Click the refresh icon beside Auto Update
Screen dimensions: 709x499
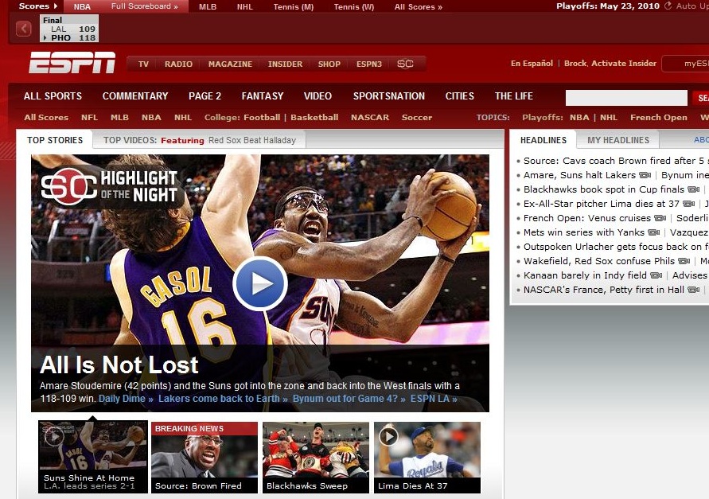coord(668,6)
